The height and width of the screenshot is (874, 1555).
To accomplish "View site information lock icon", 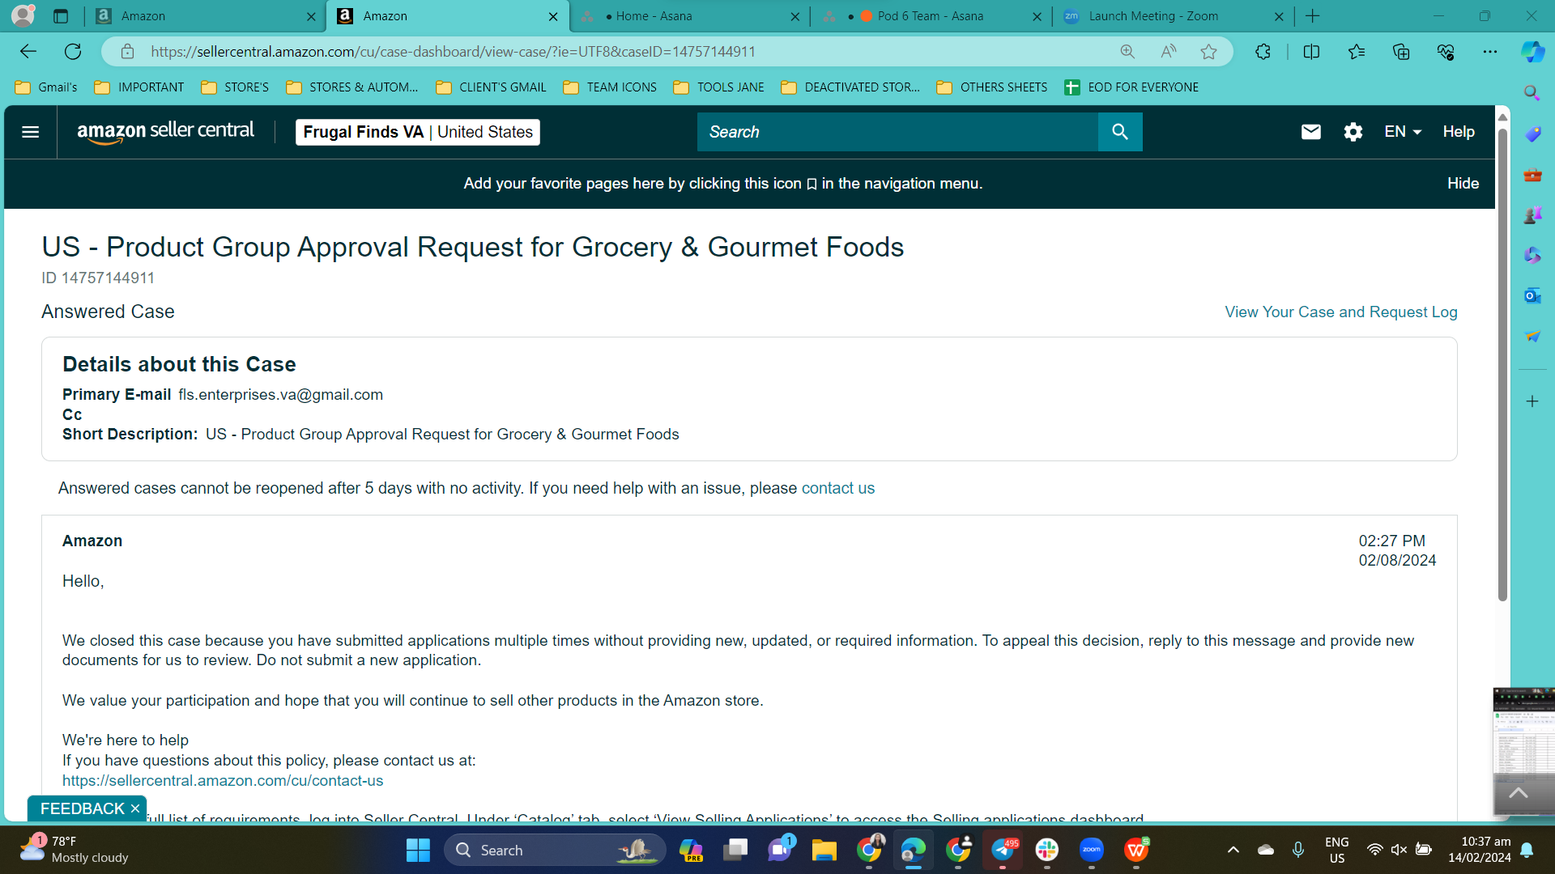I will (x=127, y=52).
